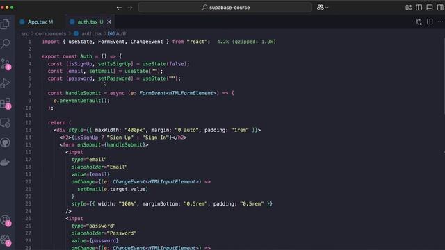Click the Open Changes compare icon
This screenshot has width=445, height=250.
click(419, 22)
